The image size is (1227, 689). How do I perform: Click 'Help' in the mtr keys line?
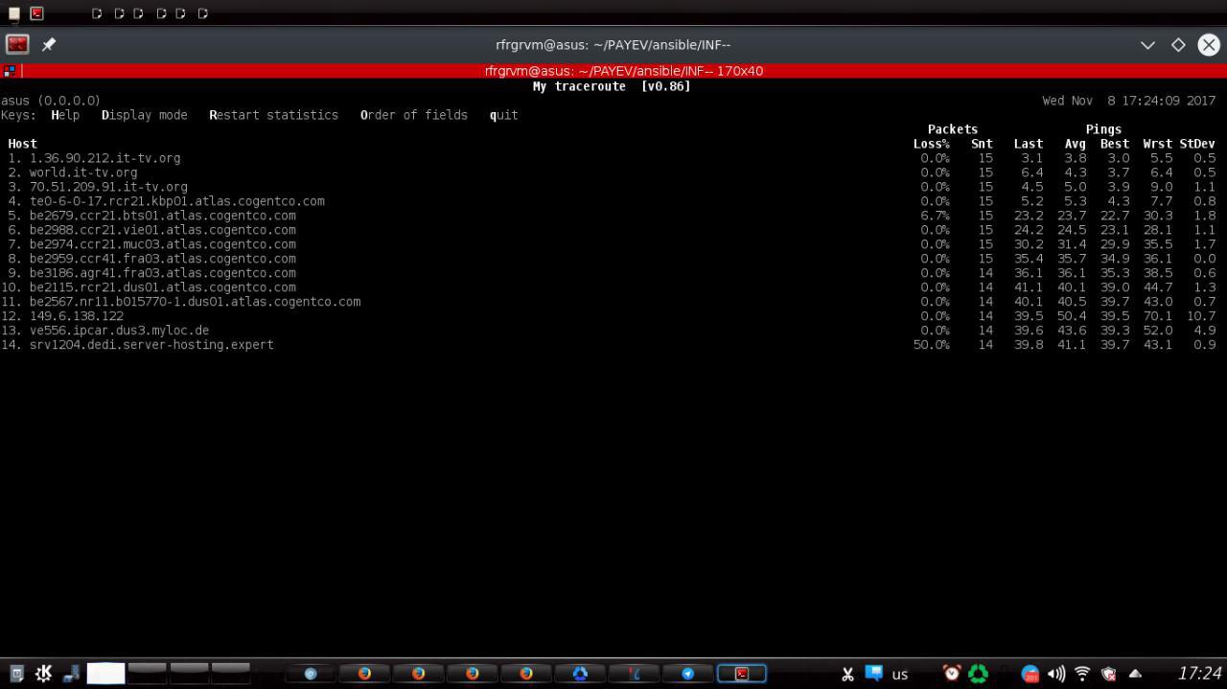point(65,115)
